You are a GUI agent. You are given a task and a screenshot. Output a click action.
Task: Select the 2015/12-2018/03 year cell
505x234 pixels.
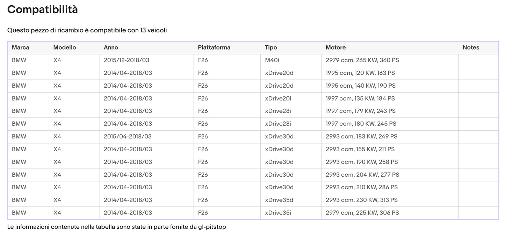[x=127, y=60]
